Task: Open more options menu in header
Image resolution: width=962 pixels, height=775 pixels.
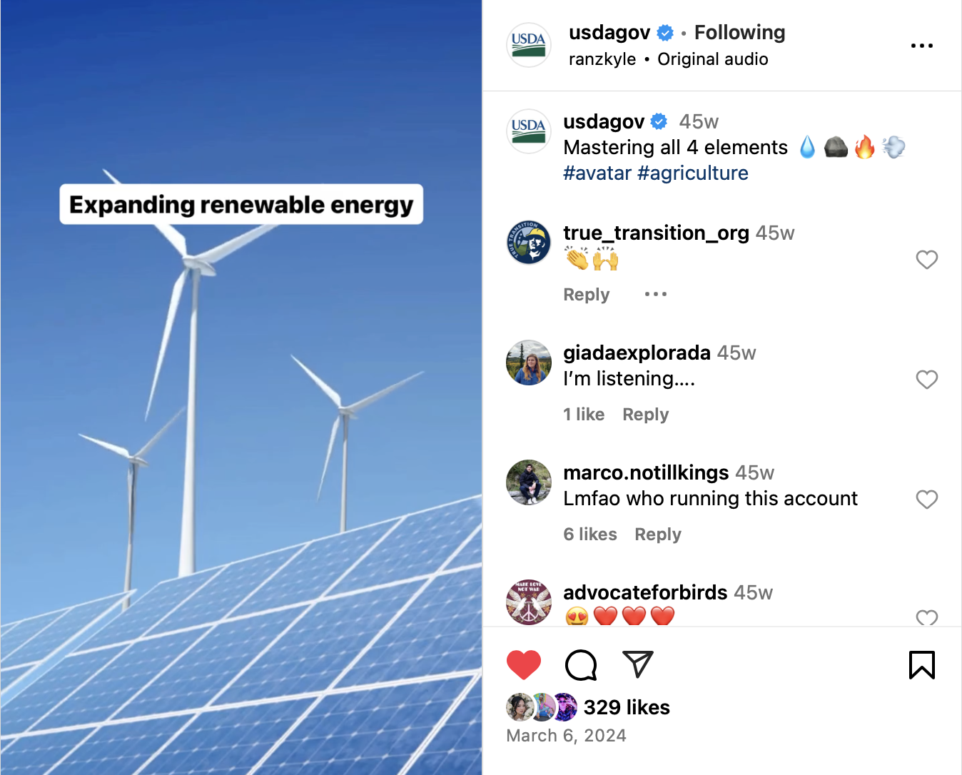Action: click(x=922, y=46)
